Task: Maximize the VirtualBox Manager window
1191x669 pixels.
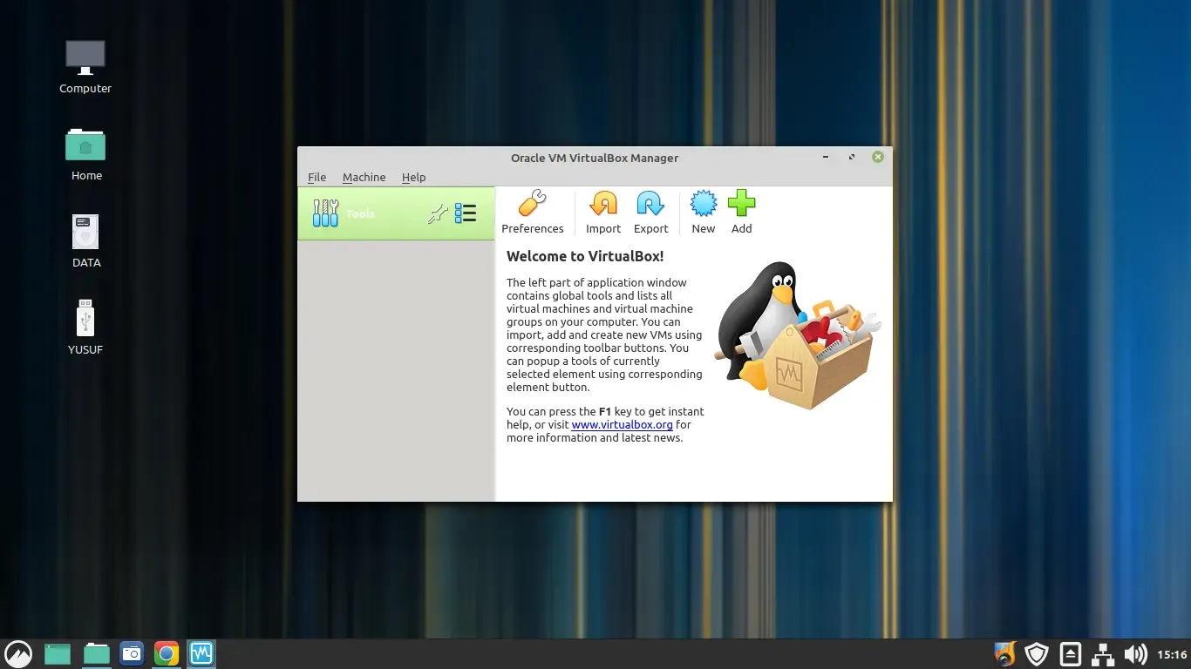Action: [x=852, y=157]
